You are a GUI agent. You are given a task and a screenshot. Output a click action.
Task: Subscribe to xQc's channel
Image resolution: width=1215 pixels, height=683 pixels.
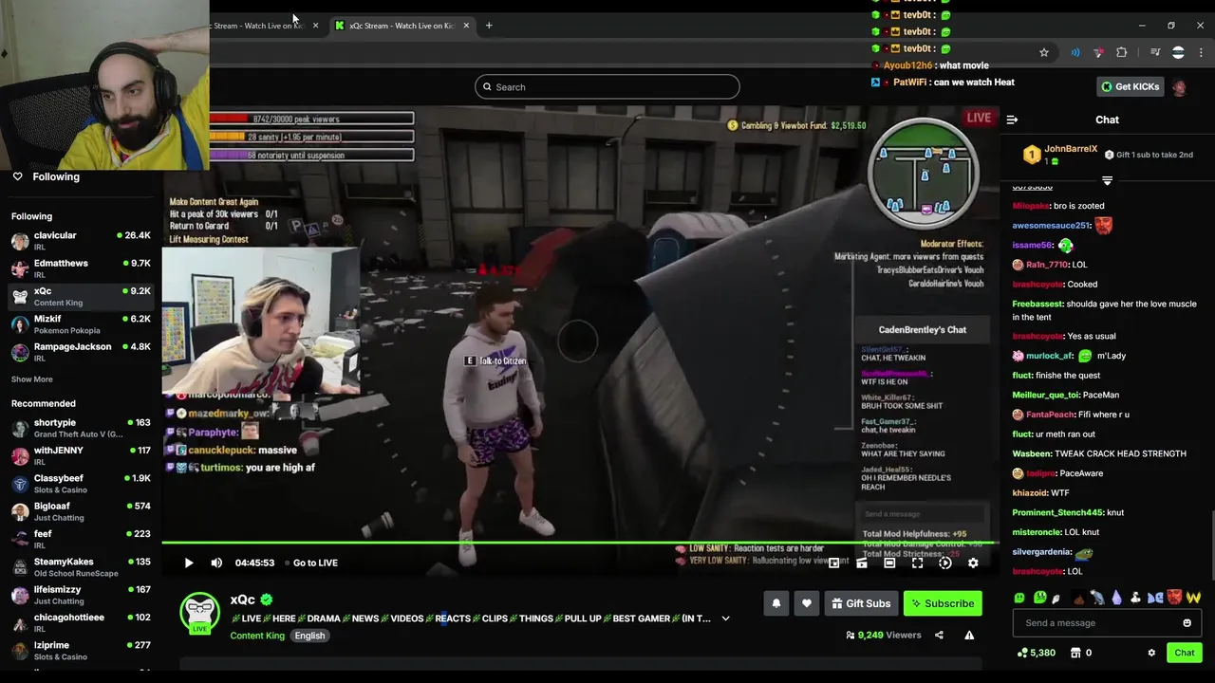[x=943, y=603]
